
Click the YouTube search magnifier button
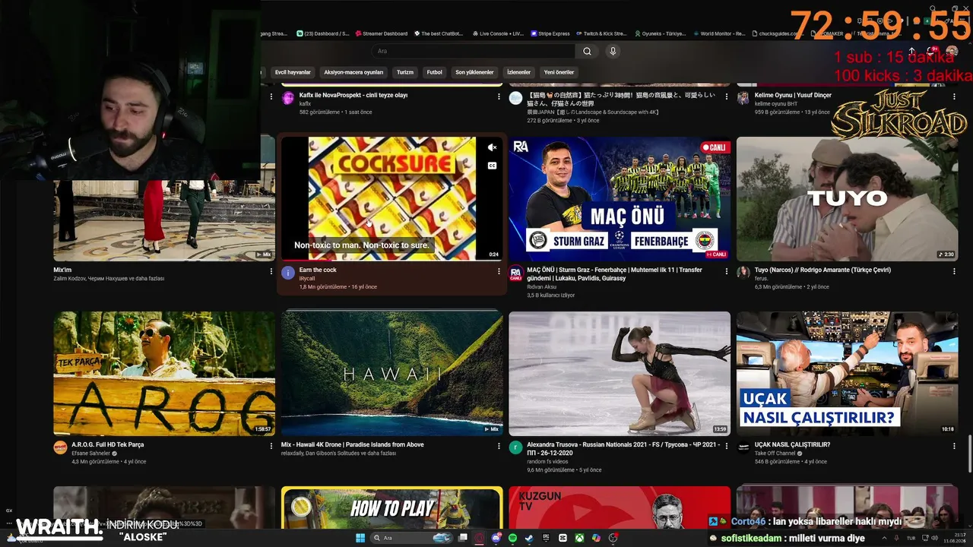(x=587, y=51)
